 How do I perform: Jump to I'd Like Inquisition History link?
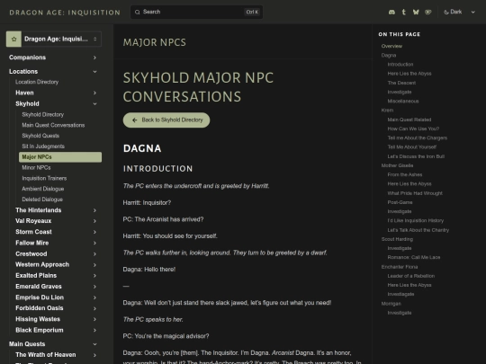tap(415, 221)
